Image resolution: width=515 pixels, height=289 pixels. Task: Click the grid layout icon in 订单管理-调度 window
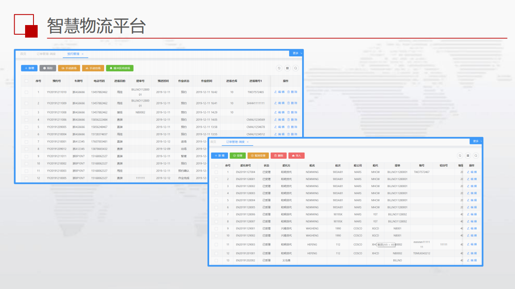point(468,155)
